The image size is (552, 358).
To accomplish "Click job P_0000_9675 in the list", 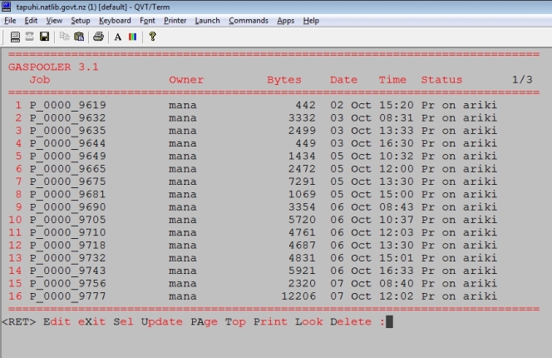I will tap(67, 181).
